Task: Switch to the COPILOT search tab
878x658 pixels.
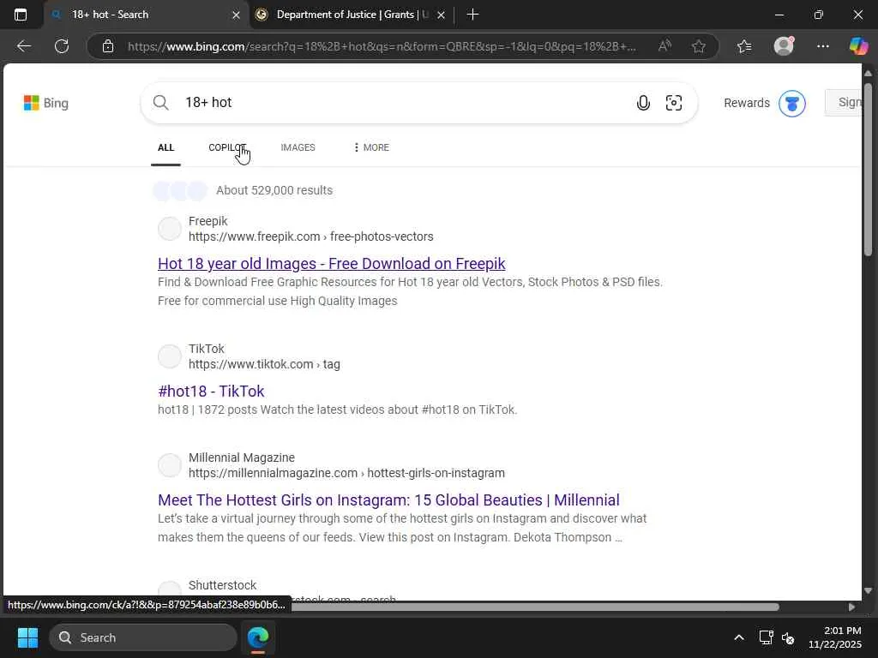Action: pos(227,147)
